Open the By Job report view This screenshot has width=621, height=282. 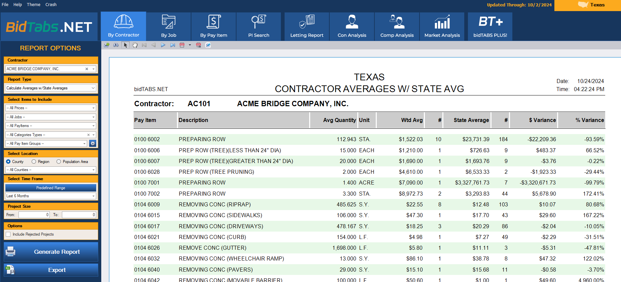point(169,26)
